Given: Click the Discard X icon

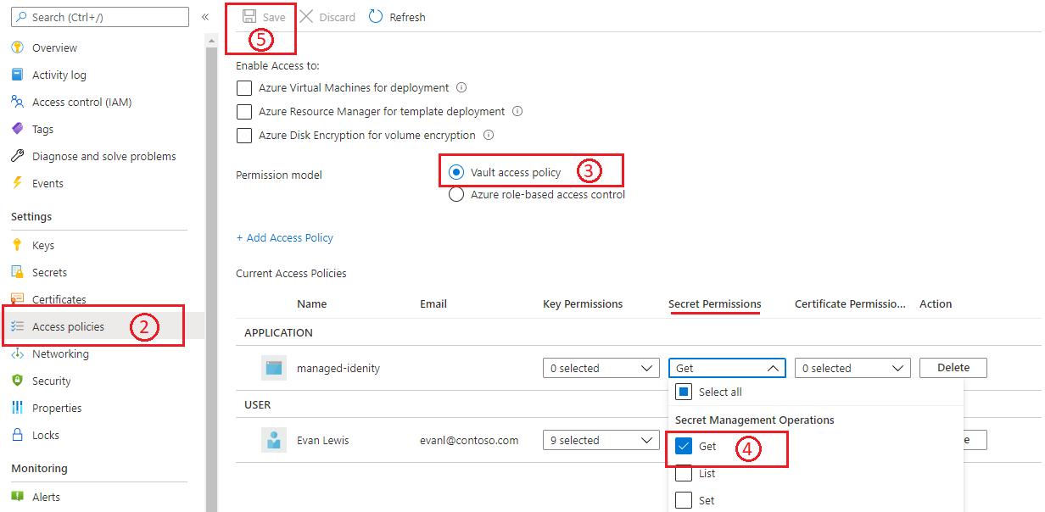Looking at the screenshot, I should click(x=306, y=17).
